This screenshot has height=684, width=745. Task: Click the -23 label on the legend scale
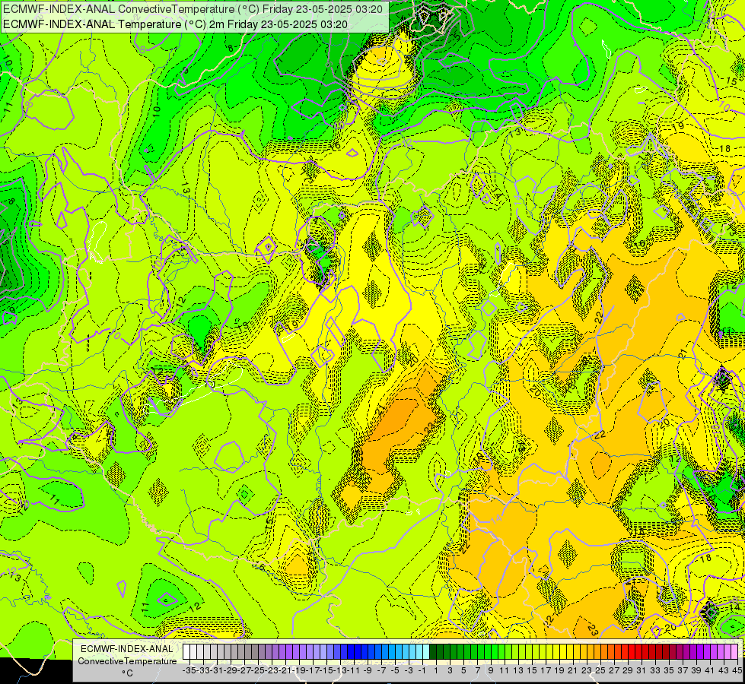[272, 671]
